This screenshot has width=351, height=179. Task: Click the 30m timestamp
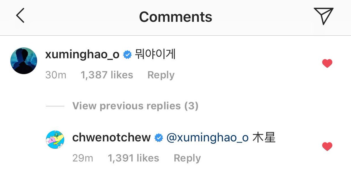tap(56, 75)
